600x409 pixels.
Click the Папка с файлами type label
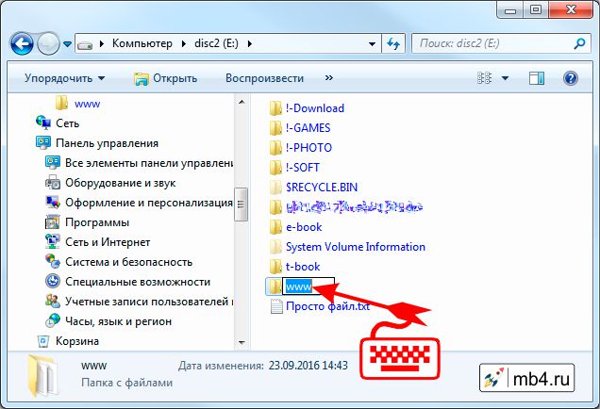(x=126, y=383)
